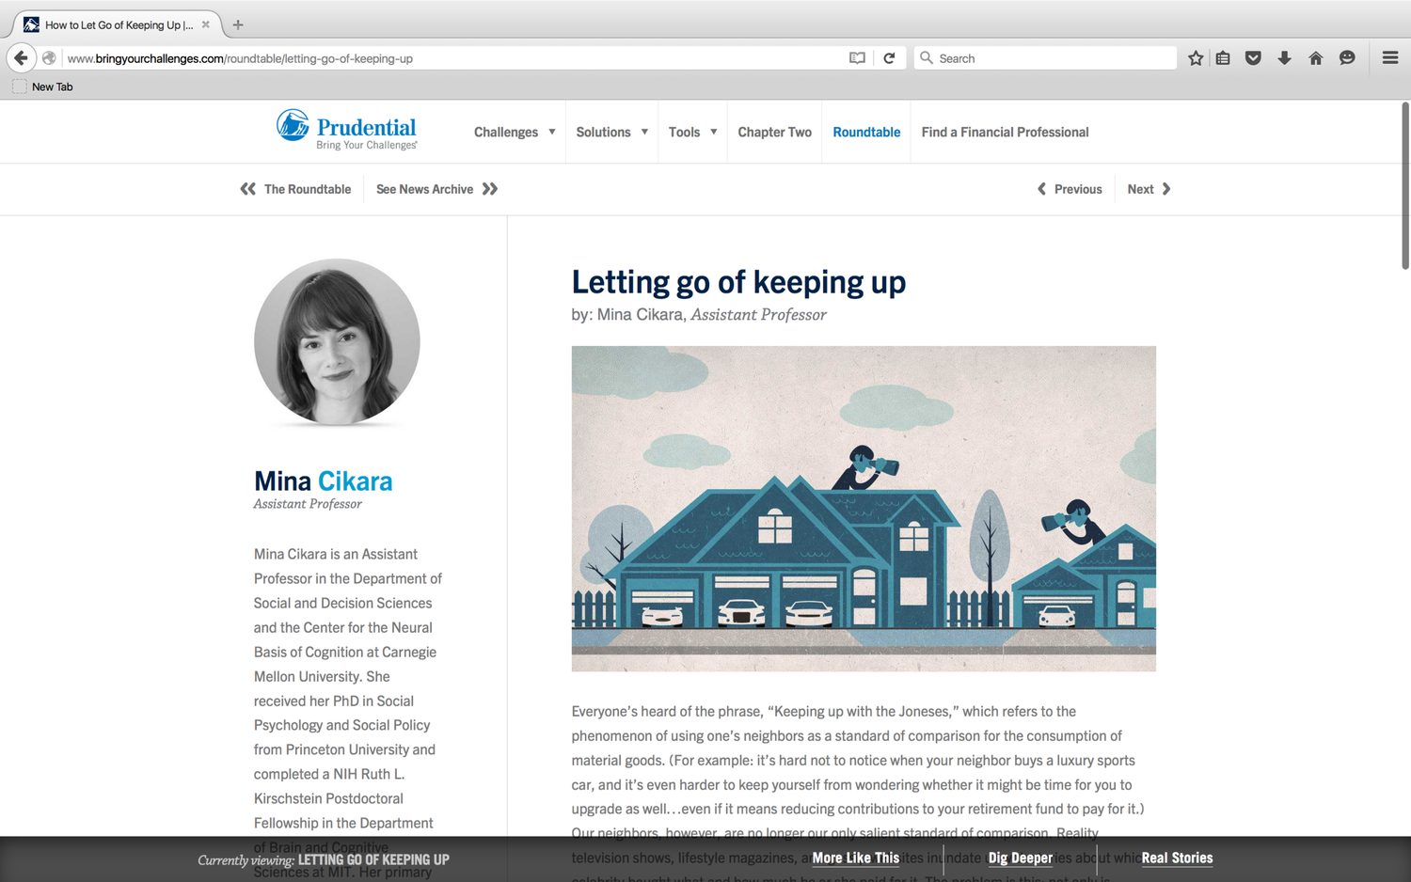Viewport: 1411px width, 882px height.
Task: Open the Reader View book icon
Action: coord(857,58)
